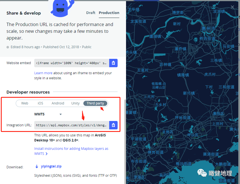Click the 五星村 label on map
The width and height of the screenshot is (240, 184).
[x=143, y=70]
